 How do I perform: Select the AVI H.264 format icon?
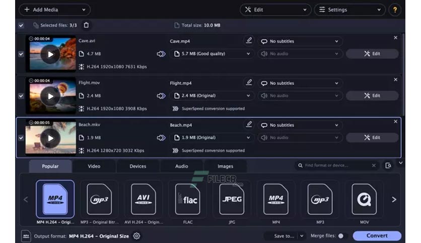click(x=143, y=199)
